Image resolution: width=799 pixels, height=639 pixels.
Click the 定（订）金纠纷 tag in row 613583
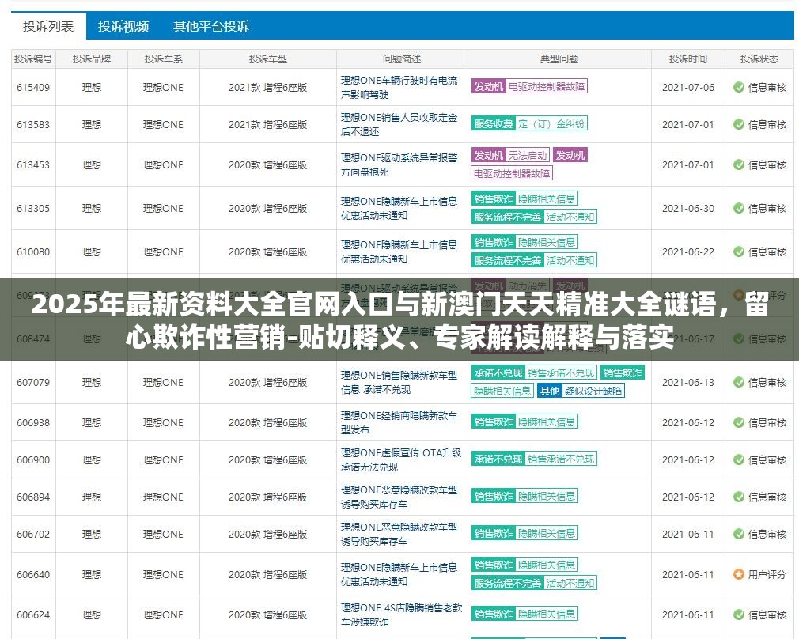coord(551,123)
